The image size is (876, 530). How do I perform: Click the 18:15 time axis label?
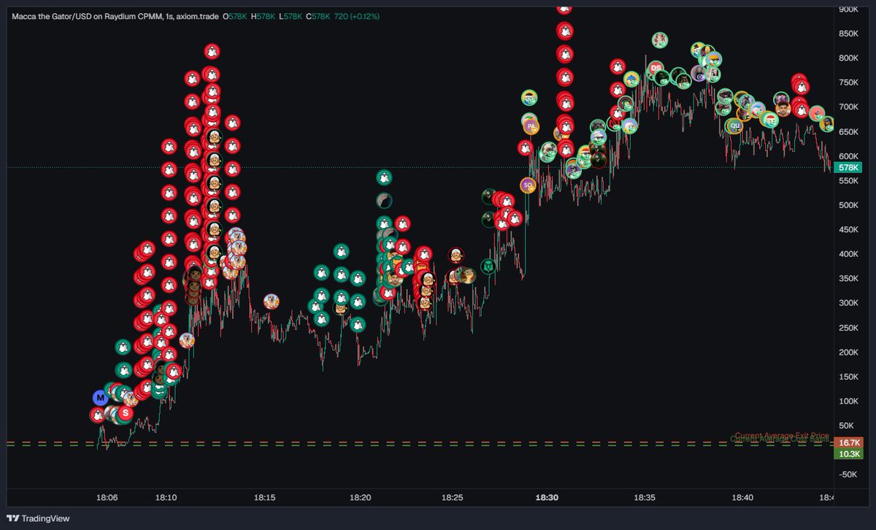264,498
